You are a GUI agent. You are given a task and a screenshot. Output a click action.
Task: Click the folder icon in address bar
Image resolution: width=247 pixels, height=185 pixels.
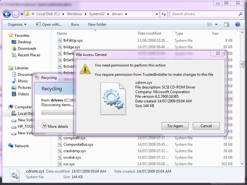[x=27, y=14]
